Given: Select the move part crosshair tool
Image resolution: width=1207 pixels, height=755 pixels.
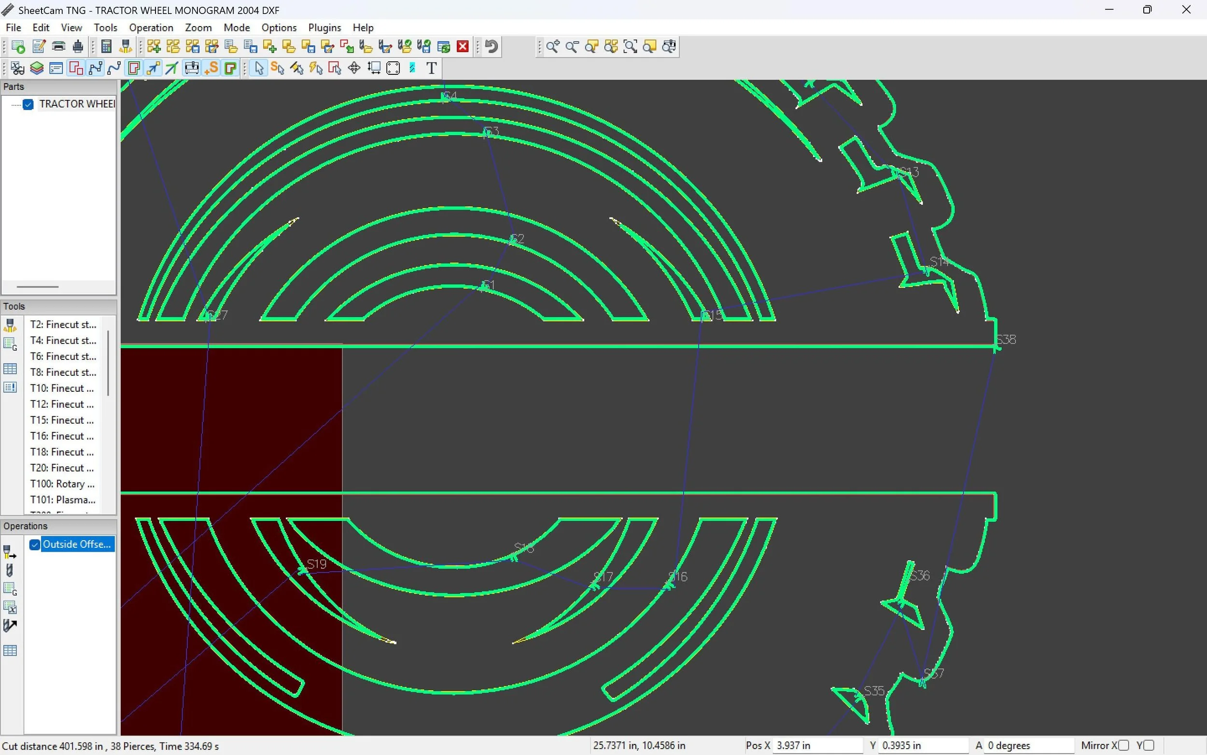Looking at the screenshot, I should (354, 68).
